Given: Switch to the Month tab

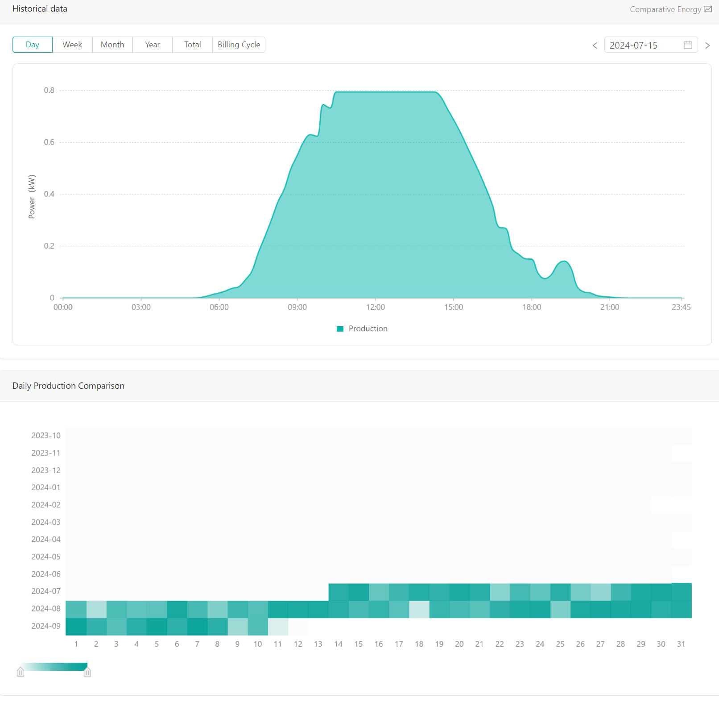Looking at the screenshot, I should pyautogui.click(x=112, y=45).
